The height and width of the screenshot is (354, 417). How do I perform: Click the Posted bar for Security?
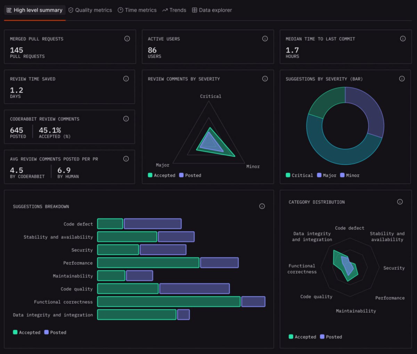click(x=163, y=250)
